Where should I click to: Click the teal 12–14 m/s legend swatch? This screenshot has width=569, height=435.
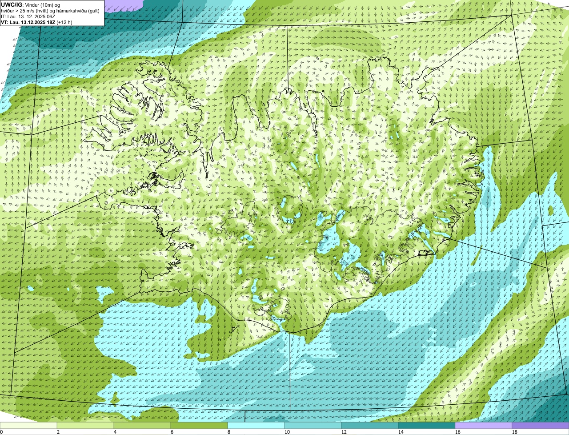click(x=370, y=425)
